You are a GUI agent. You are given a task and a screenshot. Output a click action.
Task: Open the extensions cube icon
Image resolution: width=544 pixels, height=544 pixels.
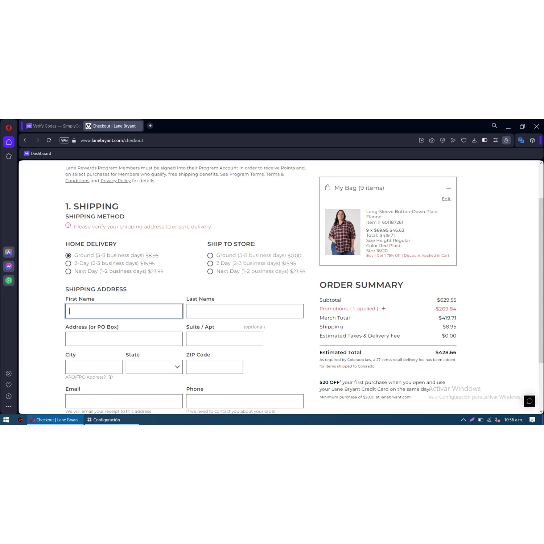[532, 140]
